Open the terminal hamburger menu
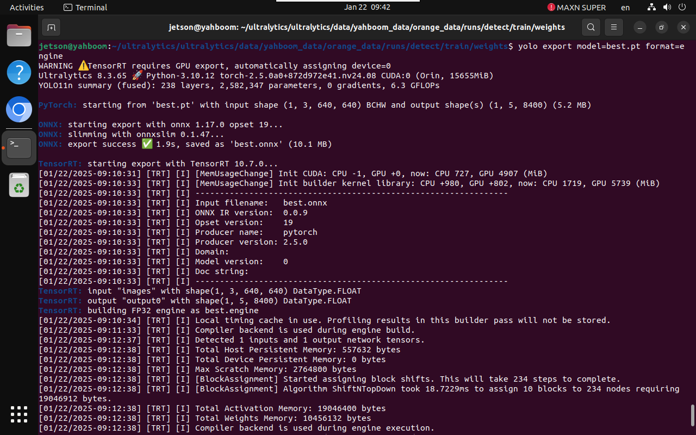Viewport: 696px width, 435px height. (613, 27)
